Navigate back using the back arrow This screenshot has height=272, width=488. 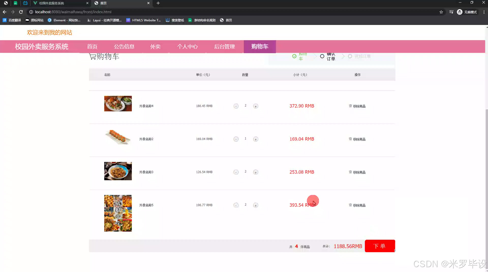(x=4, y=12)
